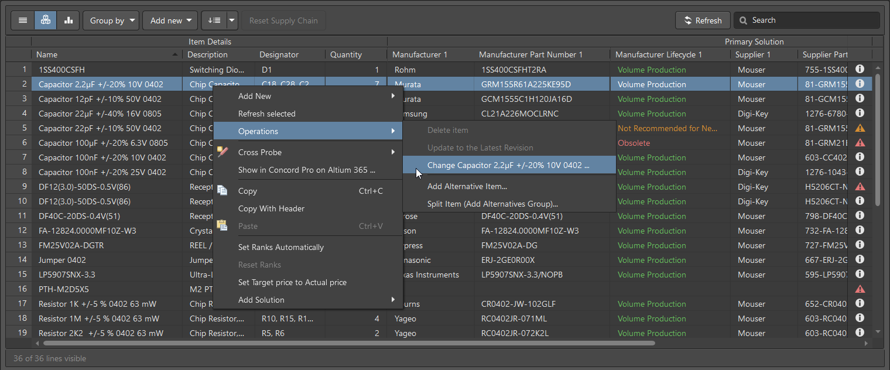This screenshot has width=890, height=370.
Task: Click the Copy pages icon in the menu
Action: tap(223, 190)
